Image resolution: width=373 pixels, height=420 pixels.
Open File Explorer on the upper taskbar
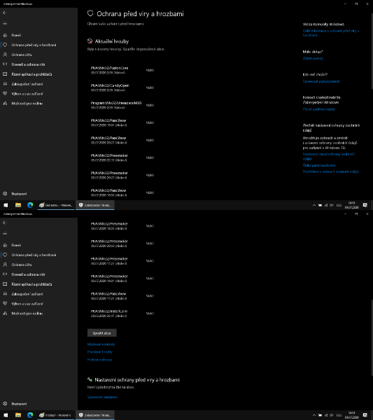pos(18,205)
